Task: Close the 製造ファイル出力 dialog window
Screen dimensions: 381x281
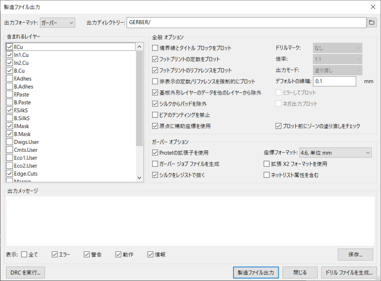Action: [373, 7]
